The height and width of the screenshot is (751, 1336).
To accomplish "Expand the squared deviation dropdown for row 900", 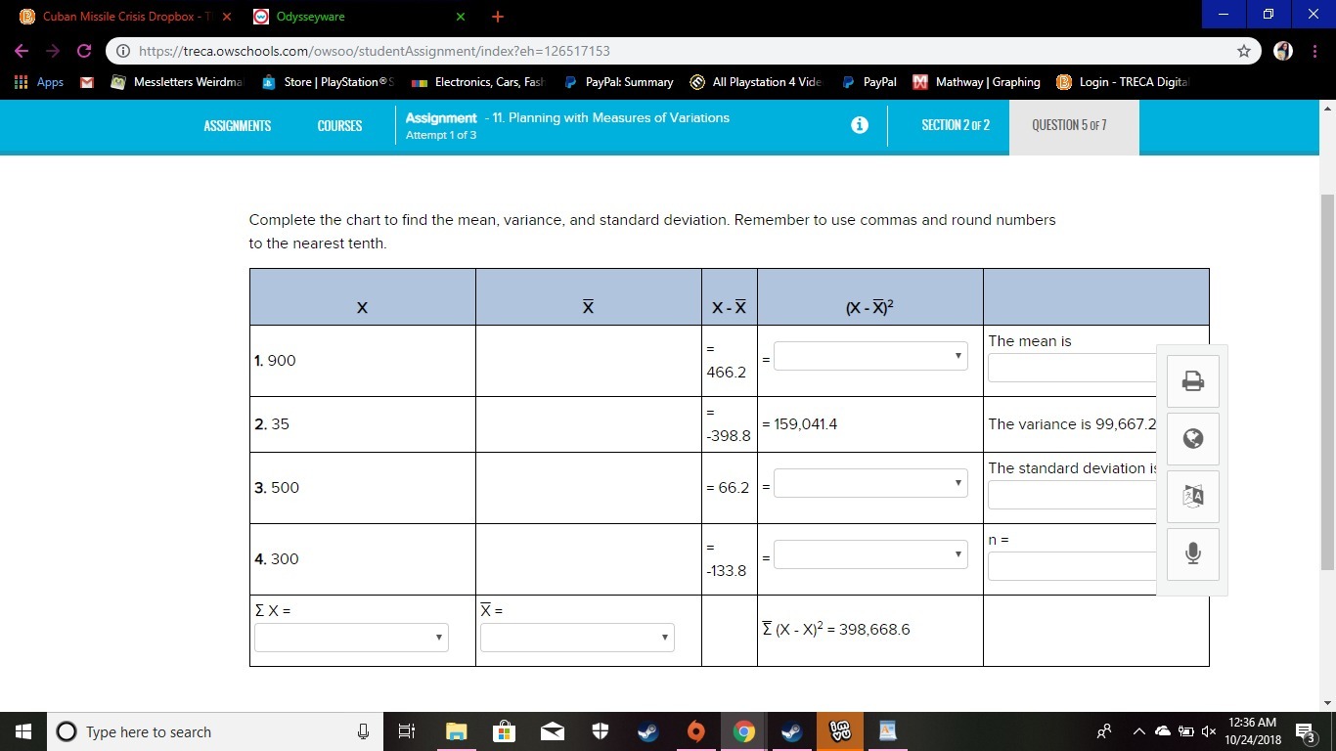I will tap(870, 357).
